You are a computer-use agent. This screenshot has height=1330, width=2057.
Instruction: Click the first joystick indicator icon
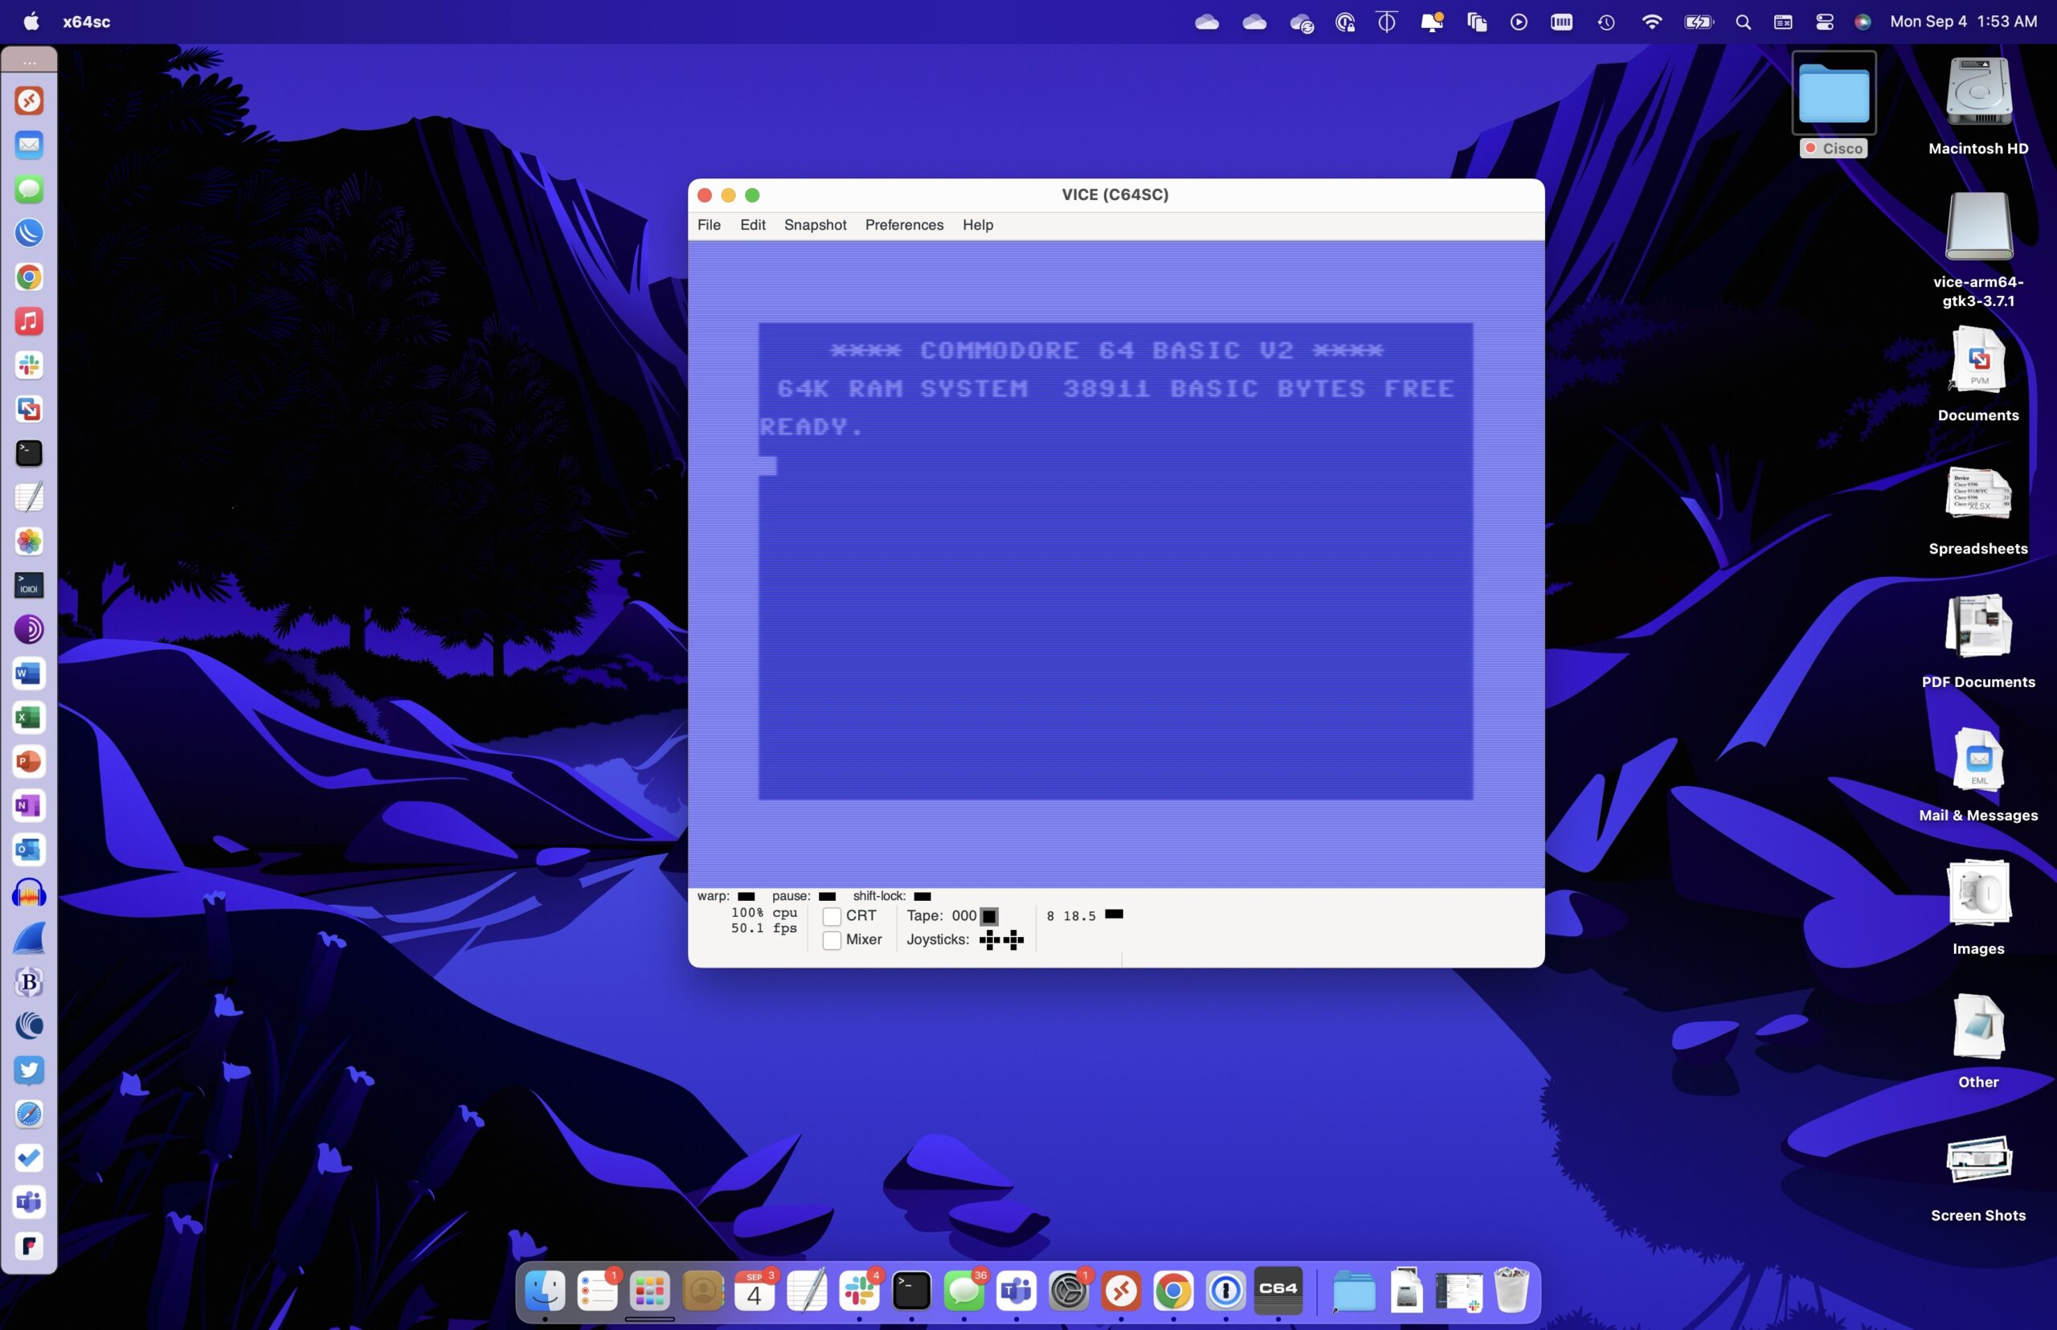coord(989,939)
